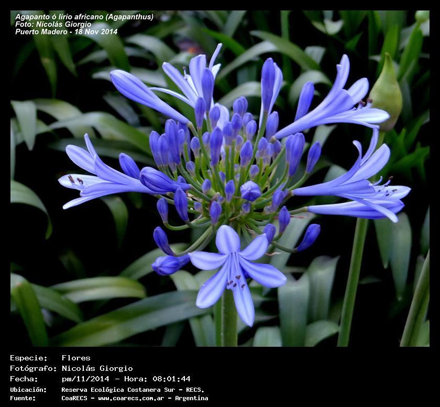Select the photographer name in the footer

tap(97, 369)
